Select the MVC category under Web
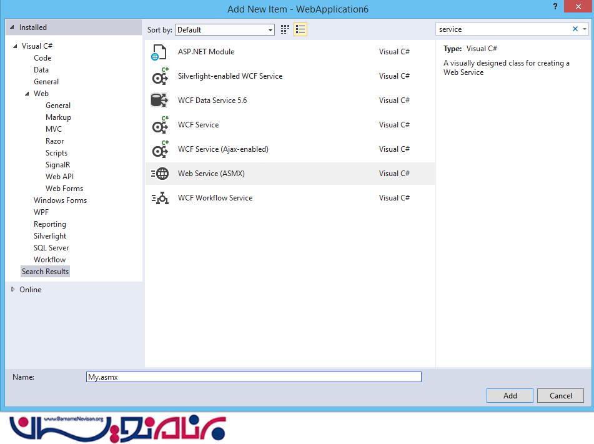The image size is (594, 444). [54, 129]
